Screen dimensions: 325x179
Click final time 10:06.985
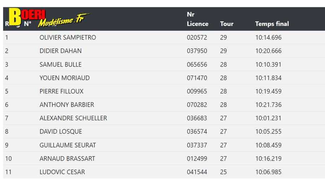(x=268, y=172)
